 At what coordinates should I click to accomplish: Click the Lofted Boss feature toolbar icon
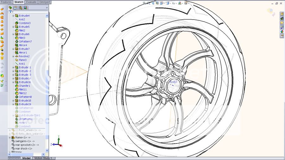pyautogui.click(x=2, y=22)
